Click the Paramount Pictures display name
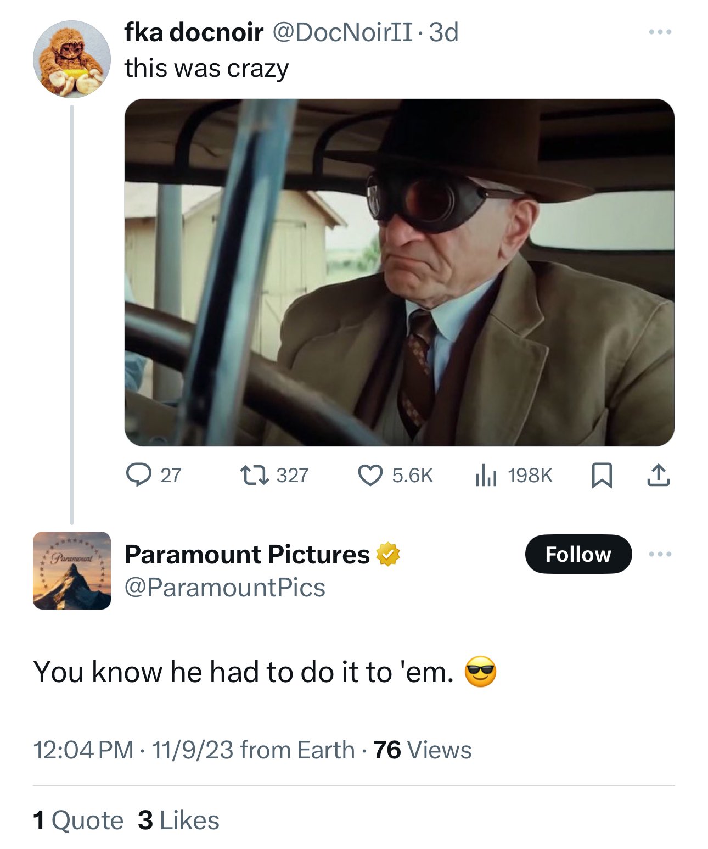The image size is (708, 849). [x=247, y=554]
